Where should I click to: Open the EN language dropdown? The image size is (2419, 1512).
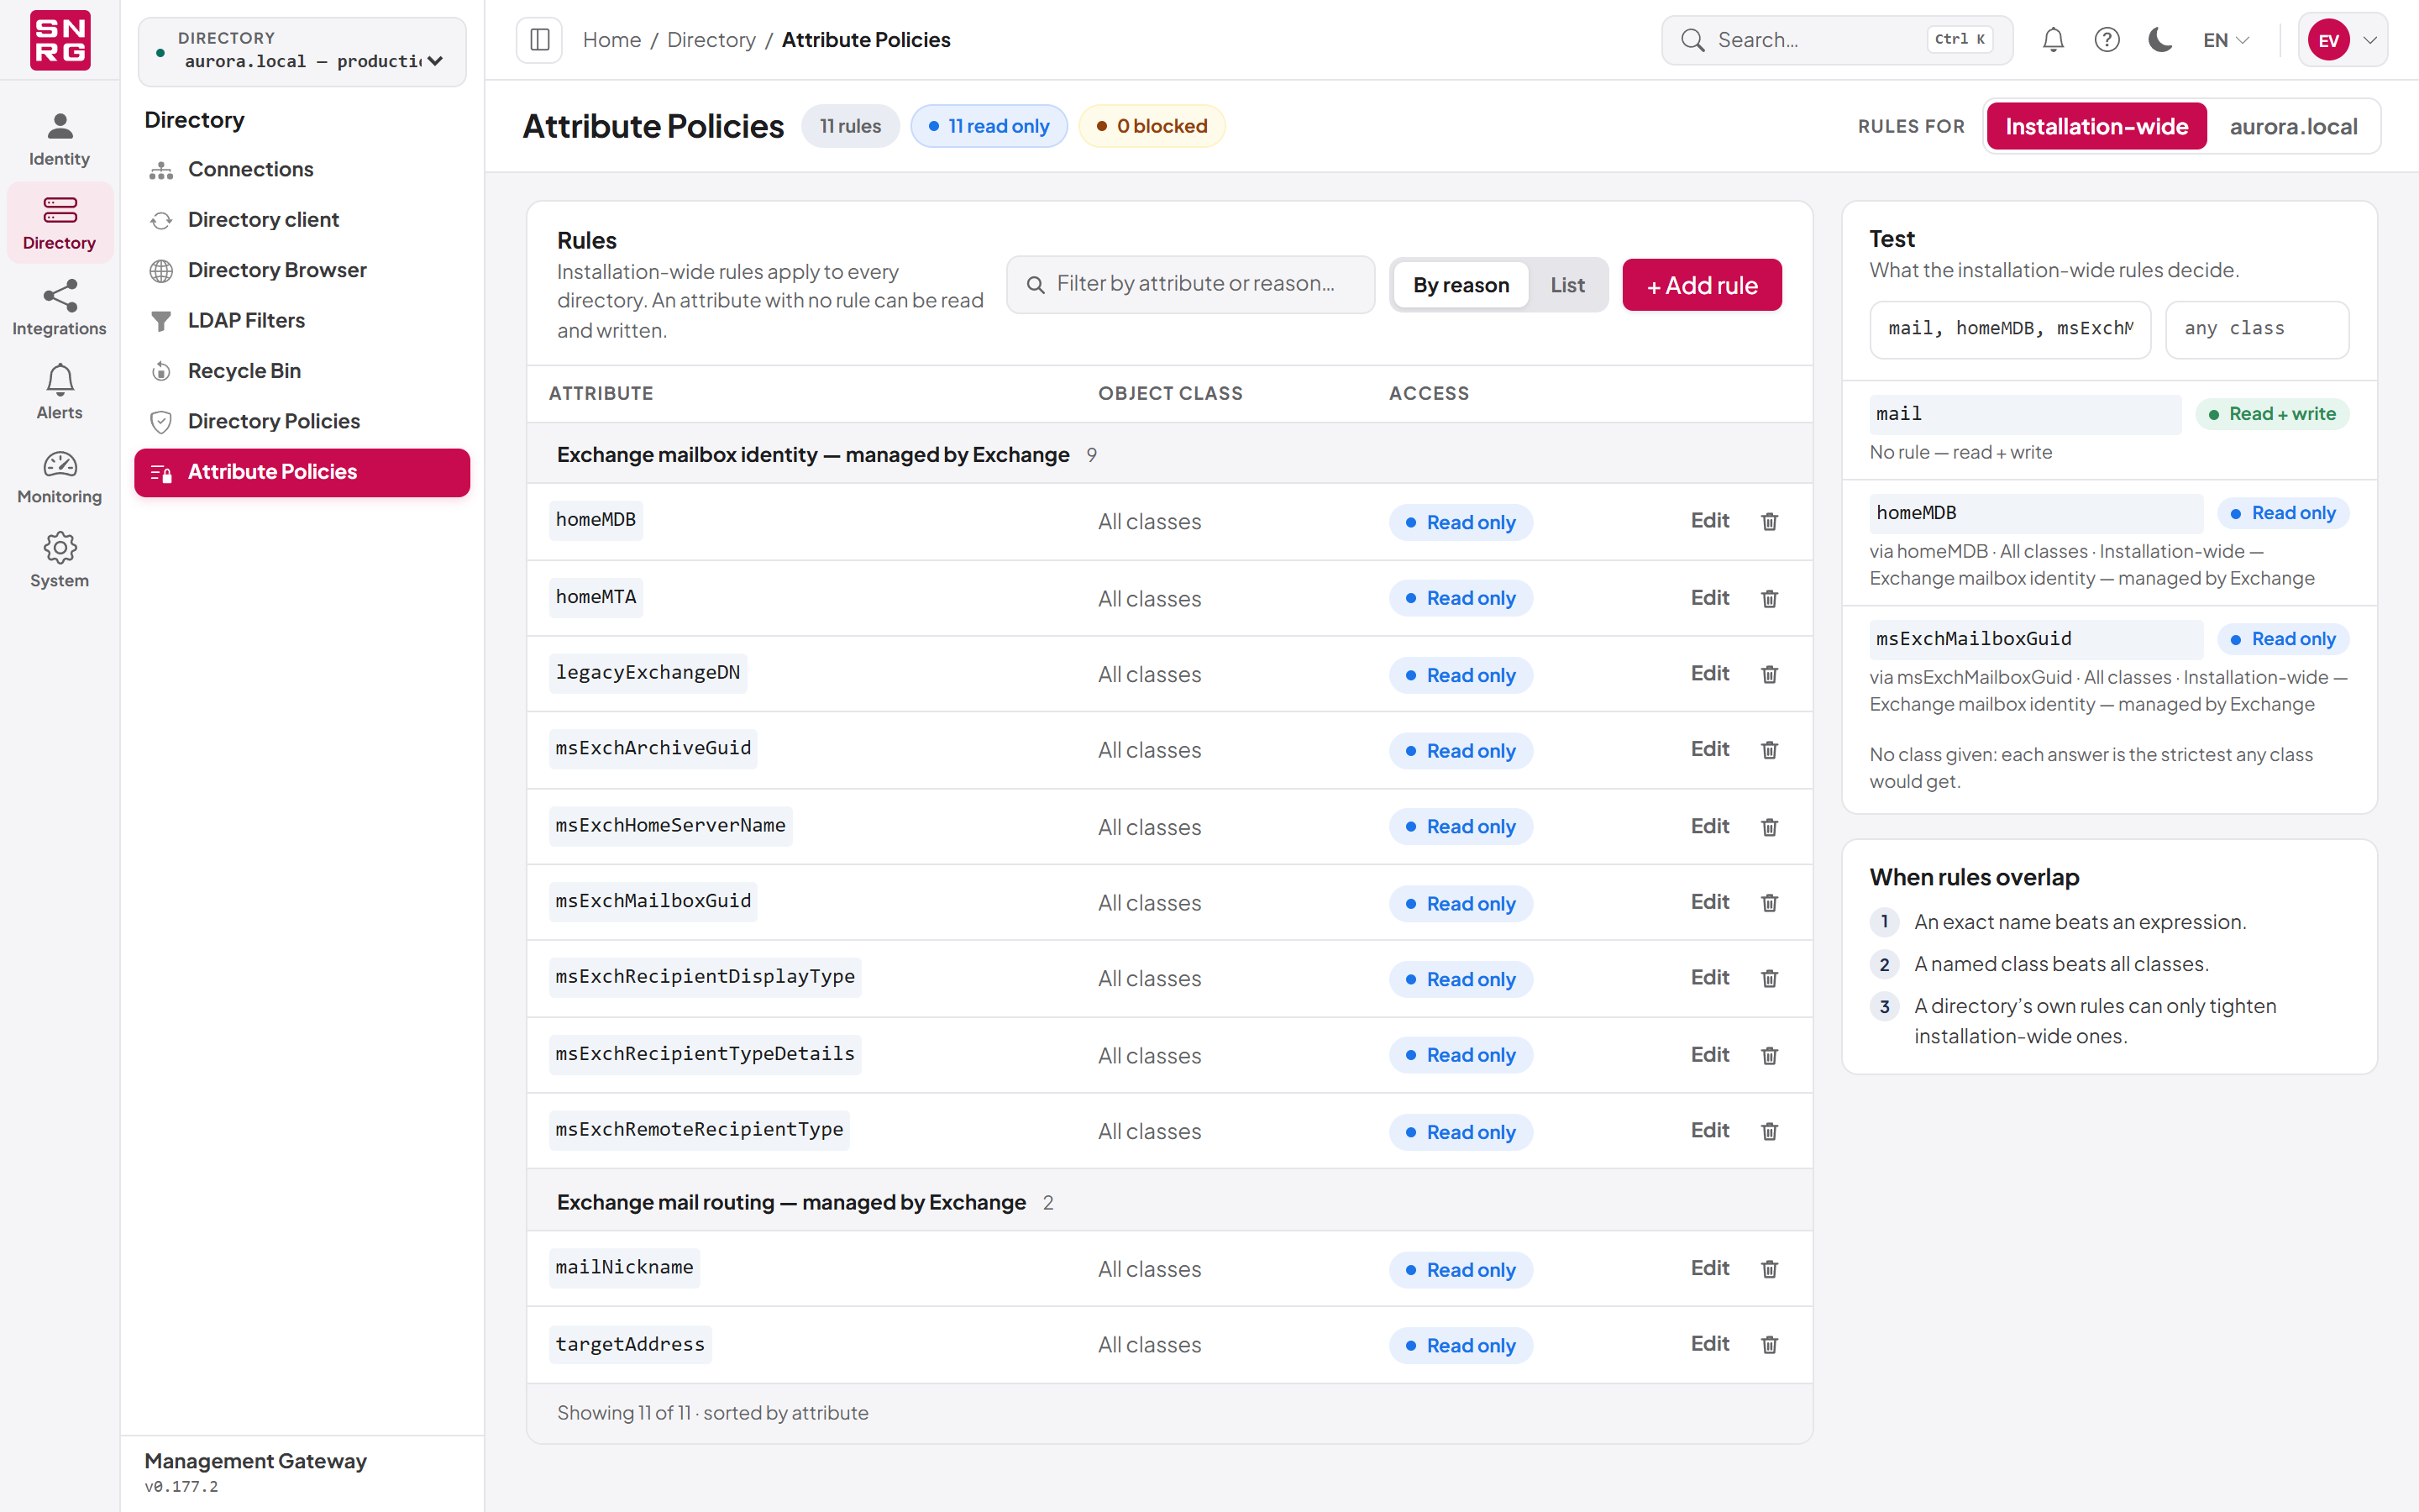point(2226,40)
